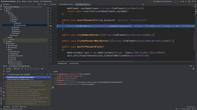Switch to the pom.xml editor tab
Viewport: 197px width, 110px height.
click(x=53, y=4)
